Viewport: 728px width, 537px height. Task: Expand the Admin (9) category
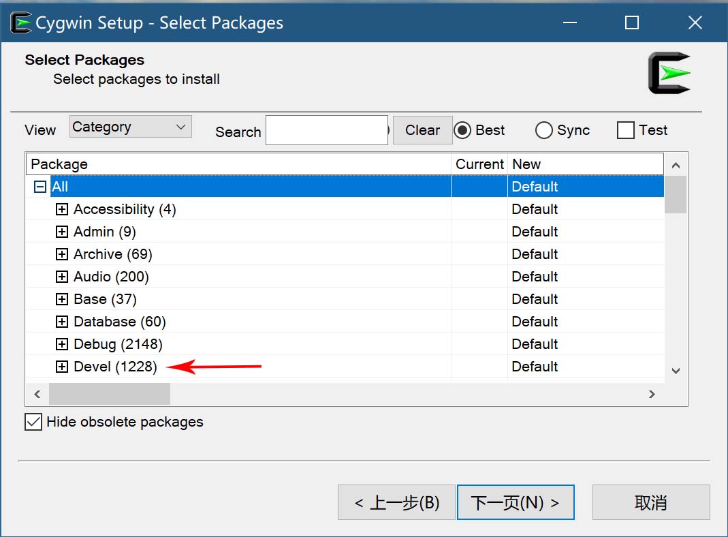[x=62, y=232]
